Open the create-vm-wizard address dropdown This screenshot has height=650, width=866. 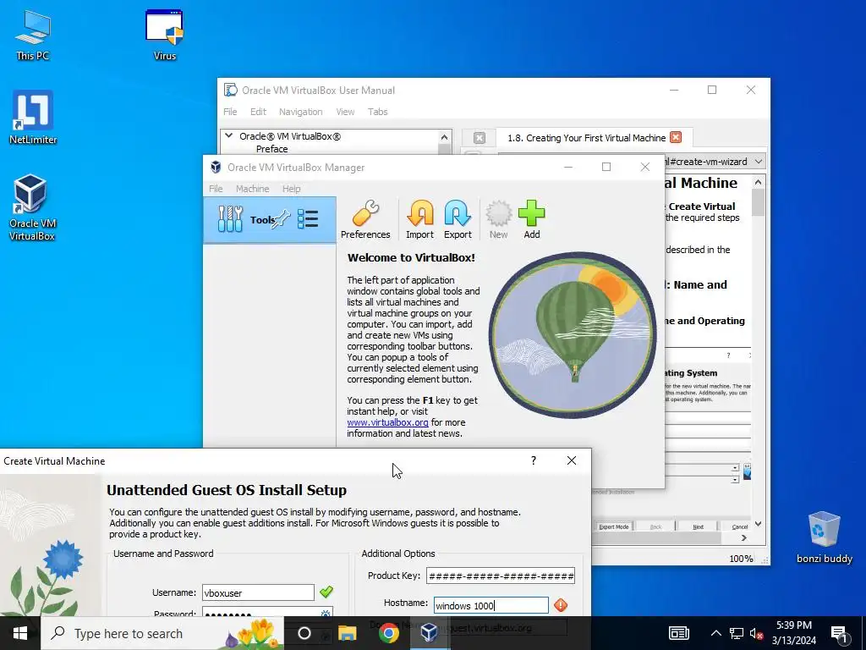click(759, 162)
